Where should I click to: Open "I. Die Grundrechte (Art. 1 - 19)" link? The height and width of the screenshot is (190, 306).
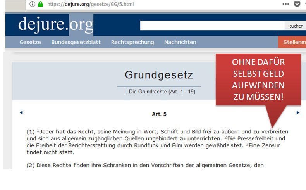[159, 92]
